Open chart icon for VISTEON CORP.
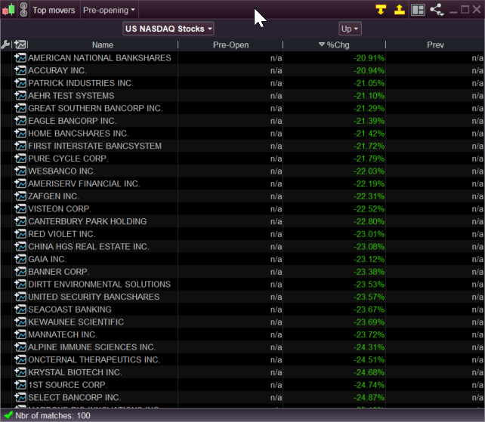The height and width of the screenshot is (422, 485). [20, 208]
